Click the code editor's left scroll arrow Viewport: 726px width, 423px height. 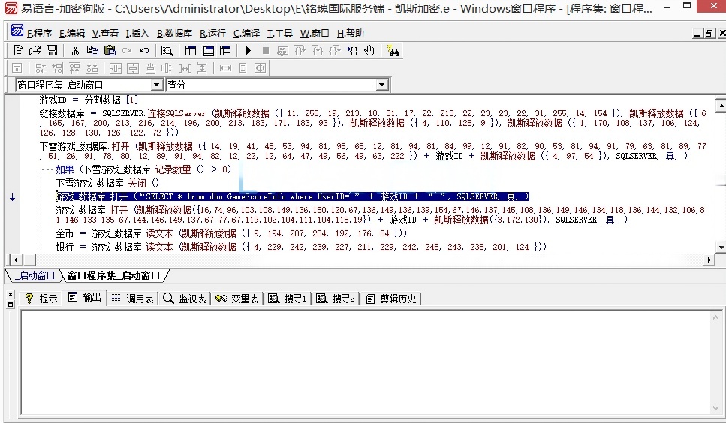(x=16, y=259)
